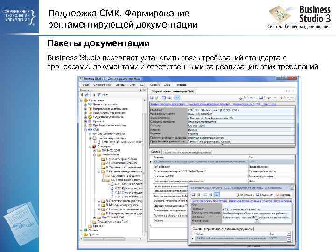Click the floppy save icon in the popup editor

pyautogui.click(x=193, y=195)
